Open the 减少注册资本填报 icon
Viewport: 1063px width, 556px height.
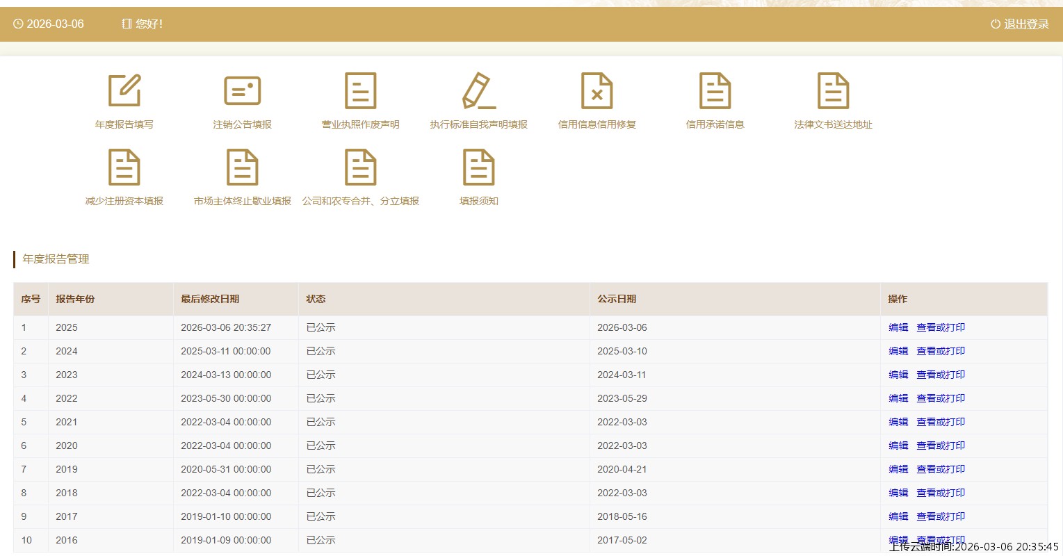(x=124, y=167)
